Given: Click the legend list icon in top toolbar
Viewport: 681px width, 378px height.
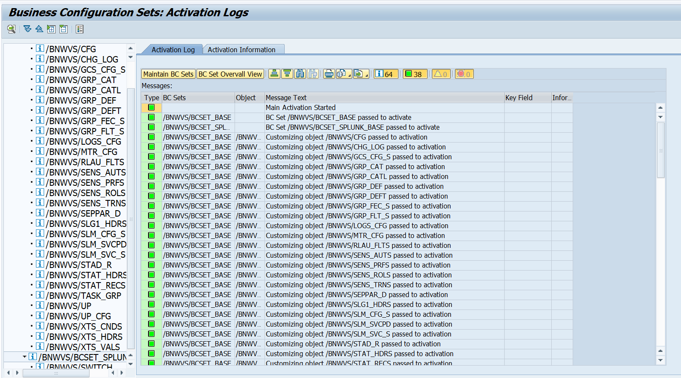Looking at the screenshot, I should [80, 29].
